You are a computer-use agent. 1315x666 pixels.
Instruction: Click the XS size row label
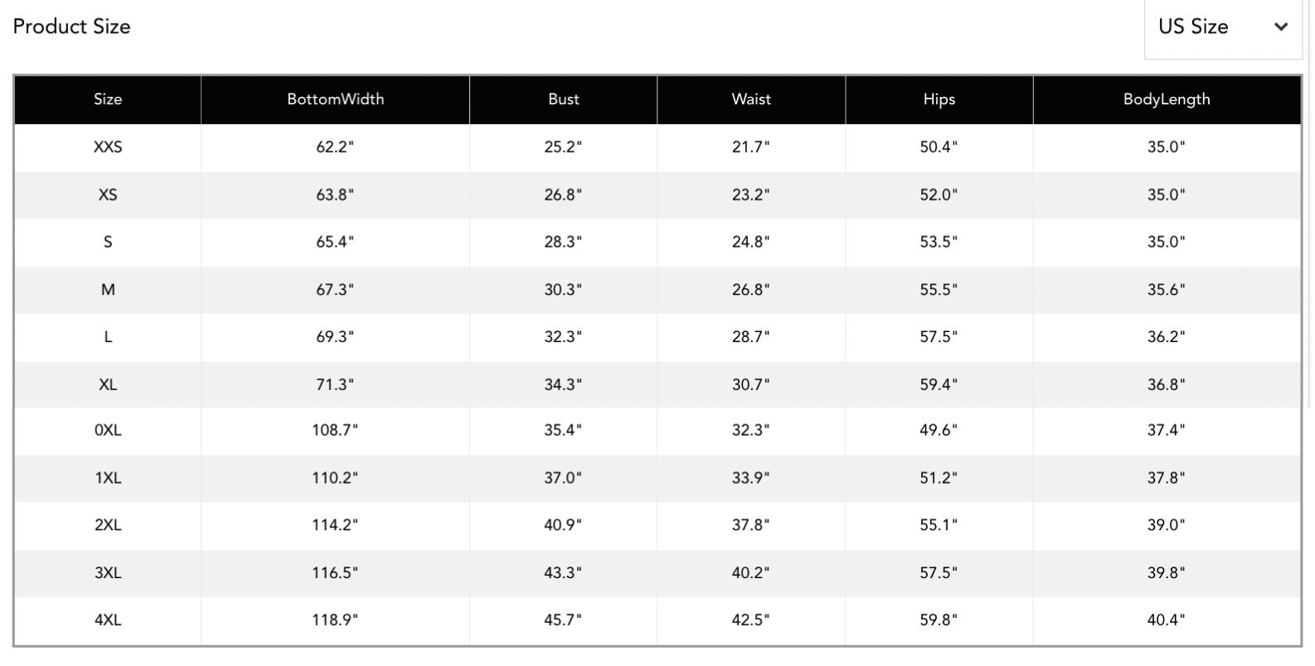[x=108, y=195]
